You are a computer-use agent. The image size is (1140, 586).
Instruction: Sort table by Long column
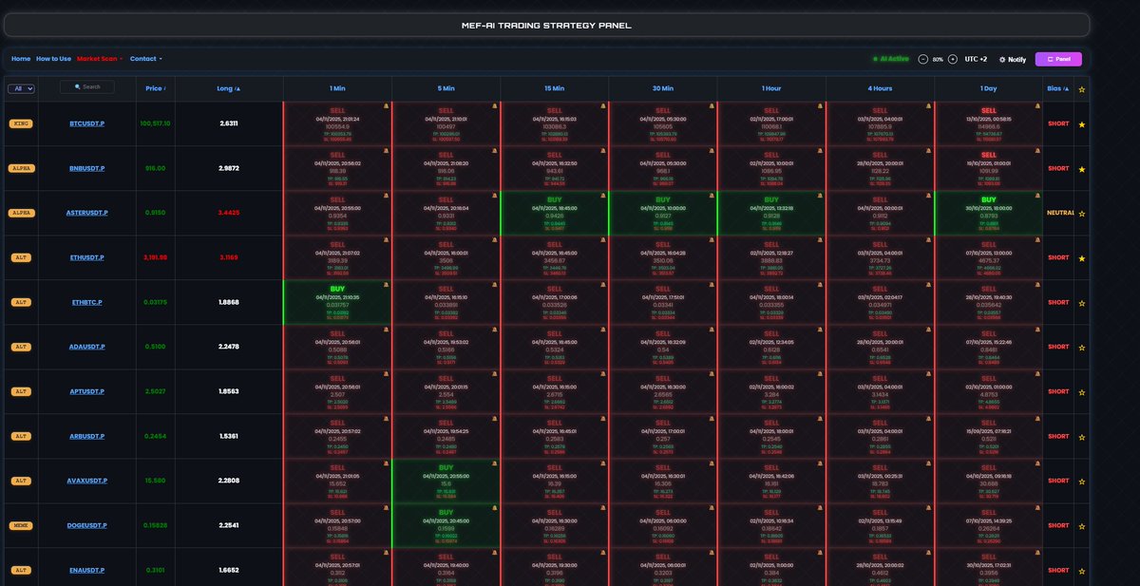(229, 88)
